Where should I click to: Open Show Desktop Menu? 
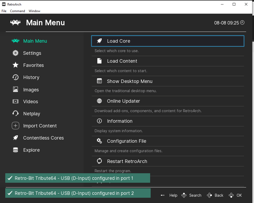168,81
